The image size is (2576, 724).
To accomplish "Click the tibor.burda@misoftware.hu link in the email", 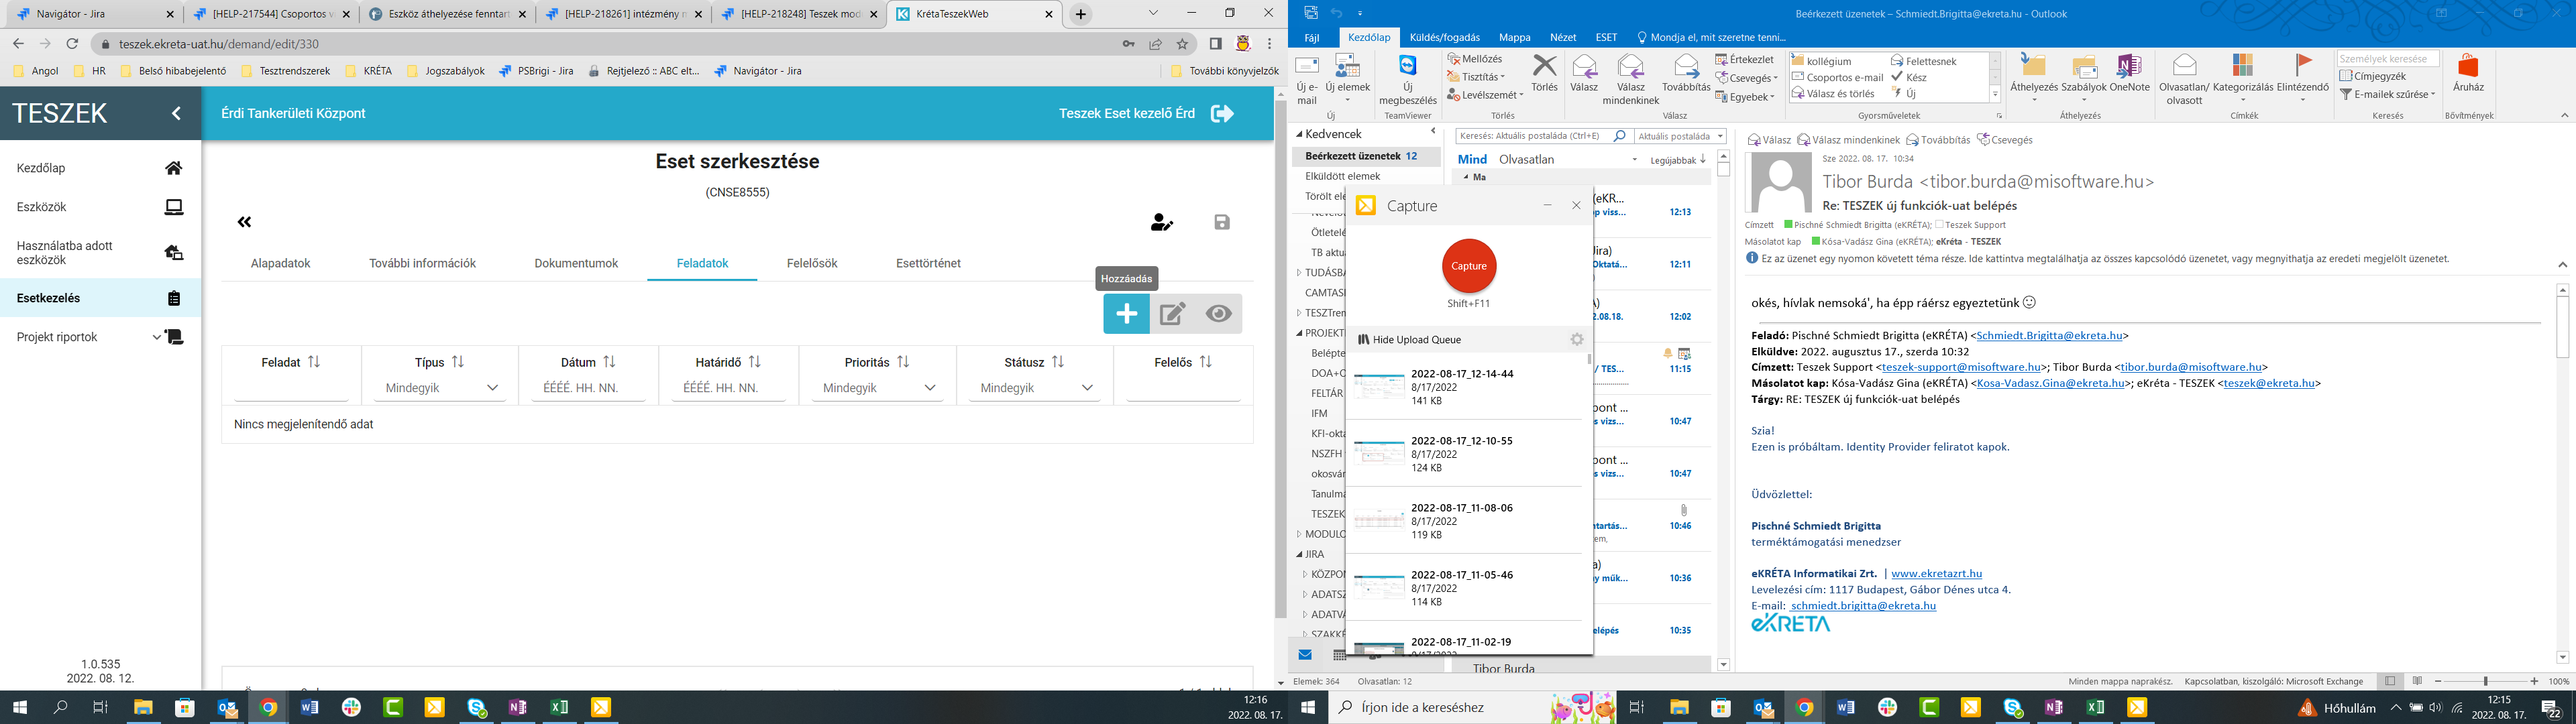I will 2190,367.
